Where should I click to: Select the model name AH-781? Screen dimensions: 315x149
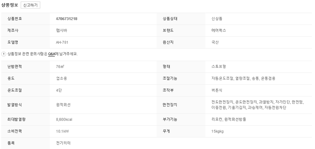click(x=62, y=42)
